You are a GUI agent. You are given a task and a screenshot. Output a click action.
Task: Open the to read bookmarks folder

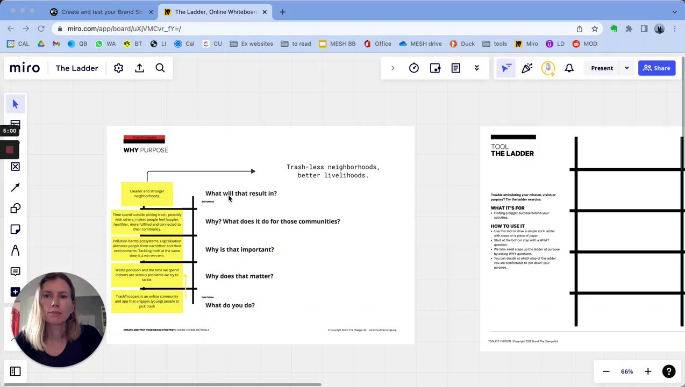295,44
